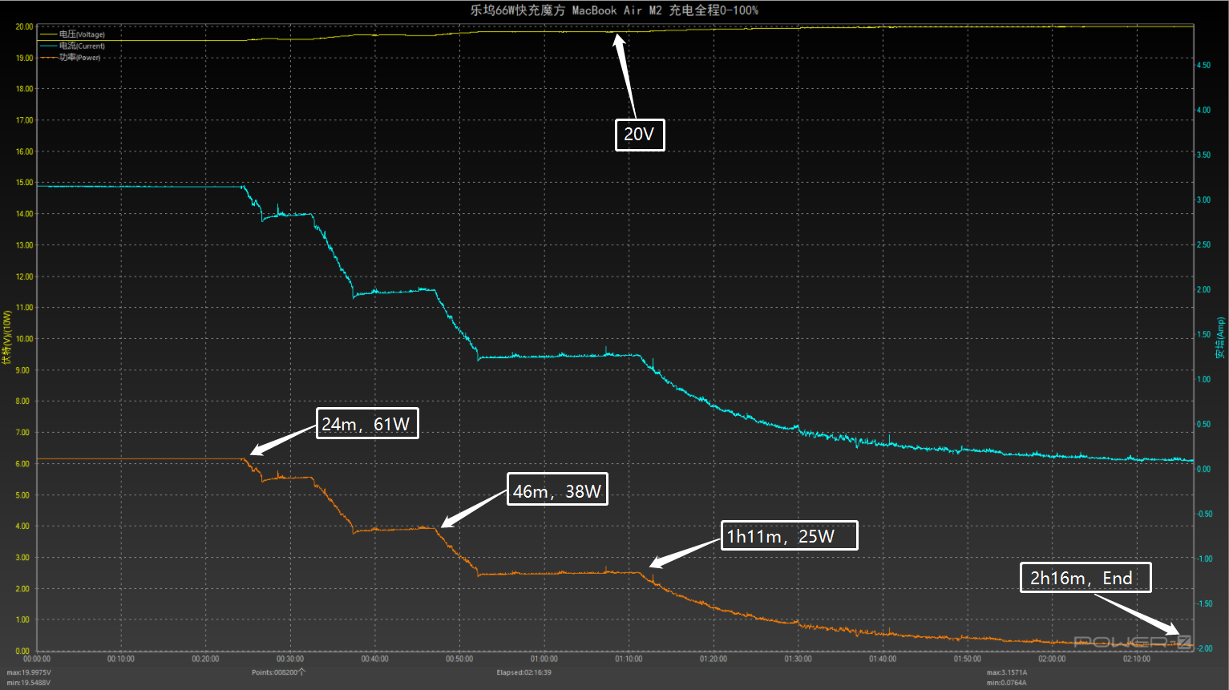Viewport: 1229px width, 690px height.
Task: Click the min:19.5488V status readout
Action: click(x=28, y=683)
